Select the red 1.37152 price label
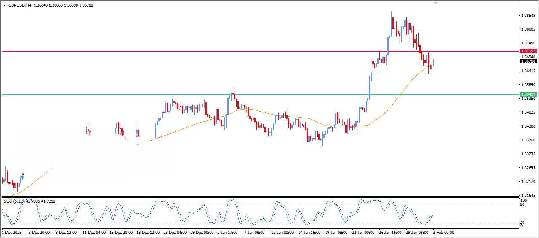 (x=528, y=51)
